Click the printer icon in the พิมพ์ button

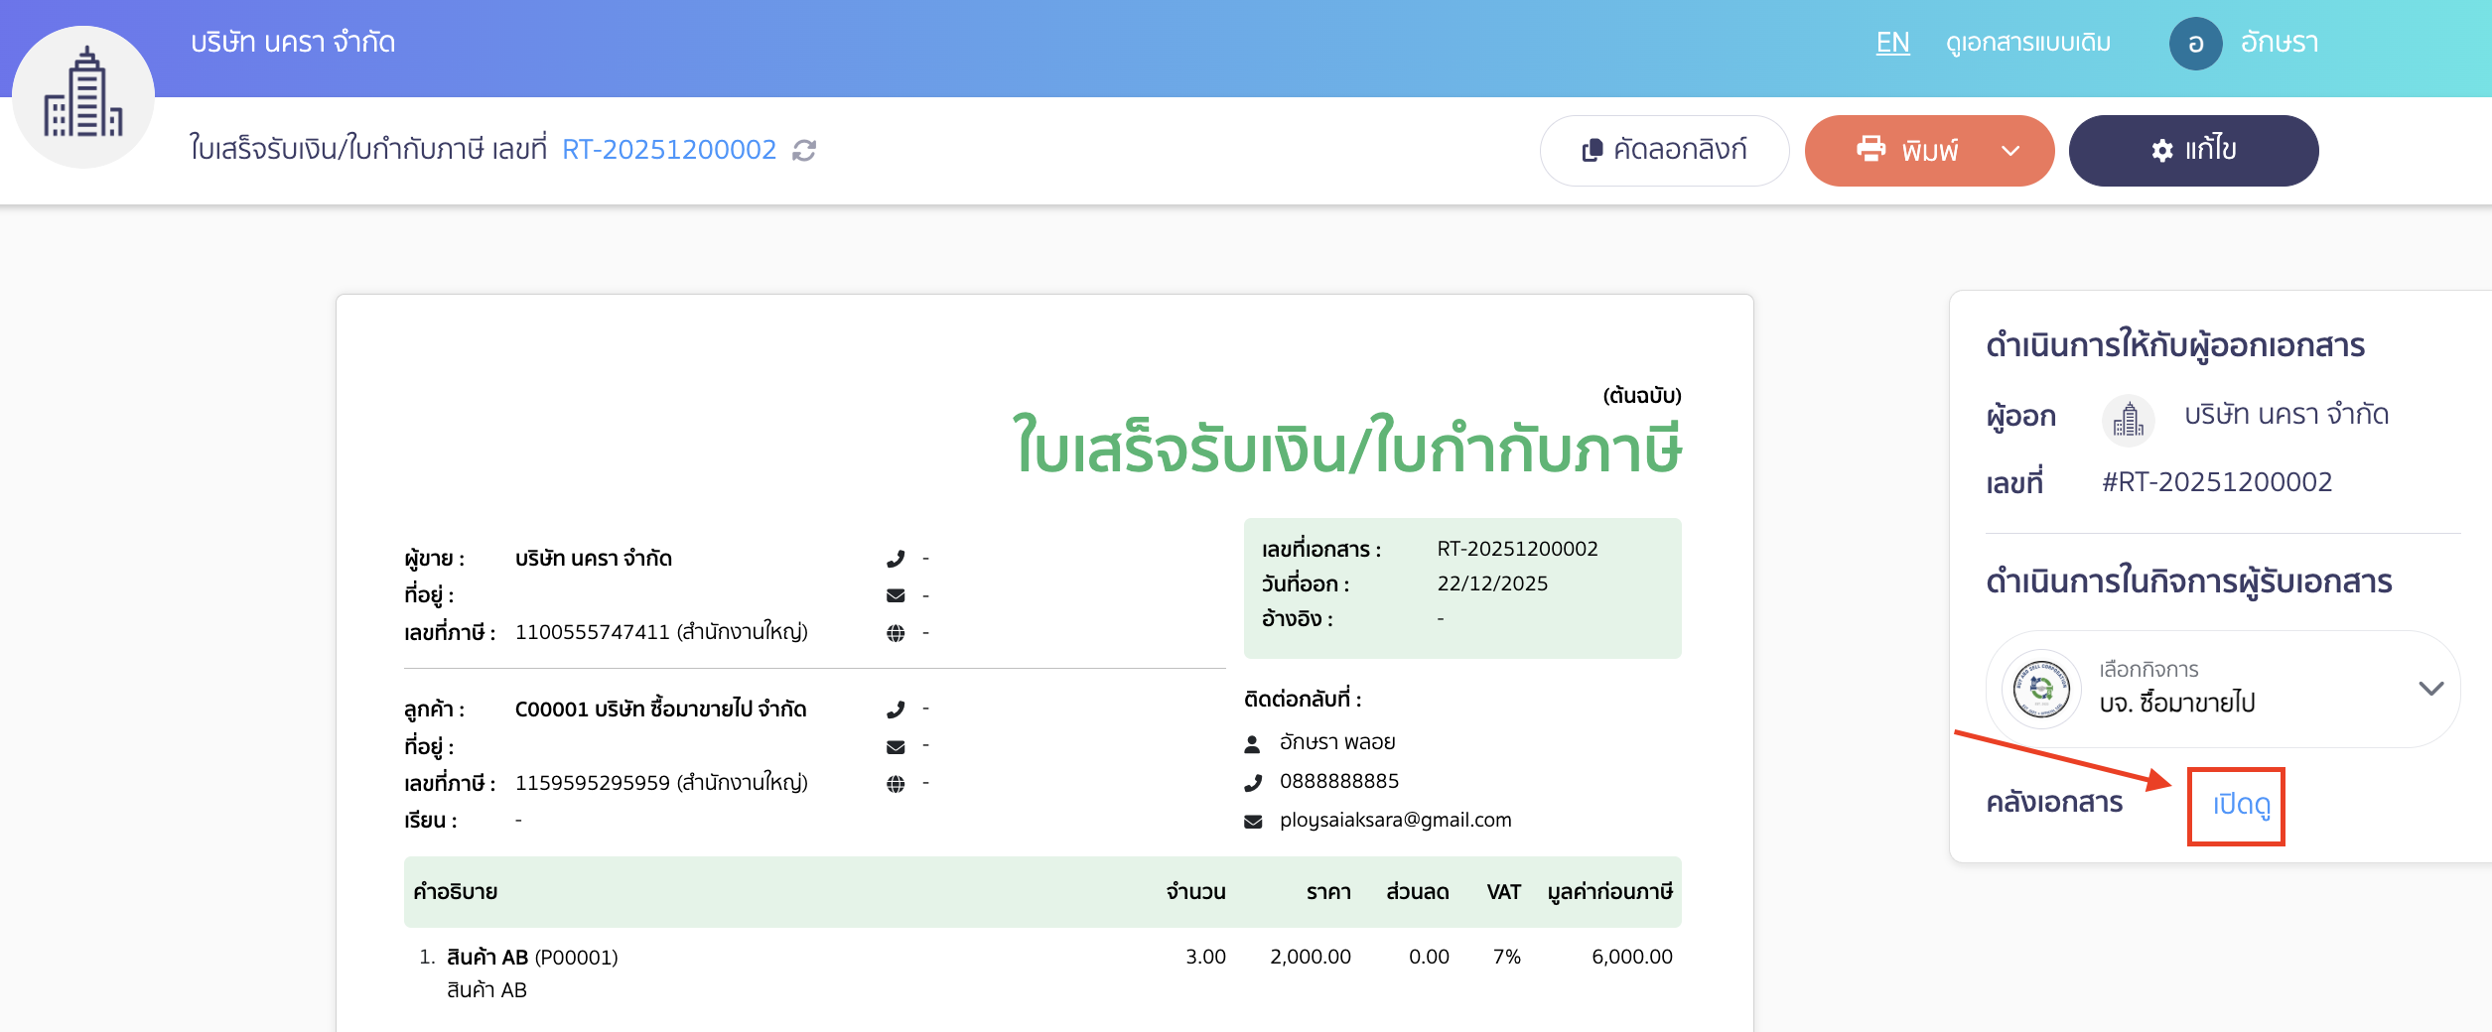[1872, 150]
